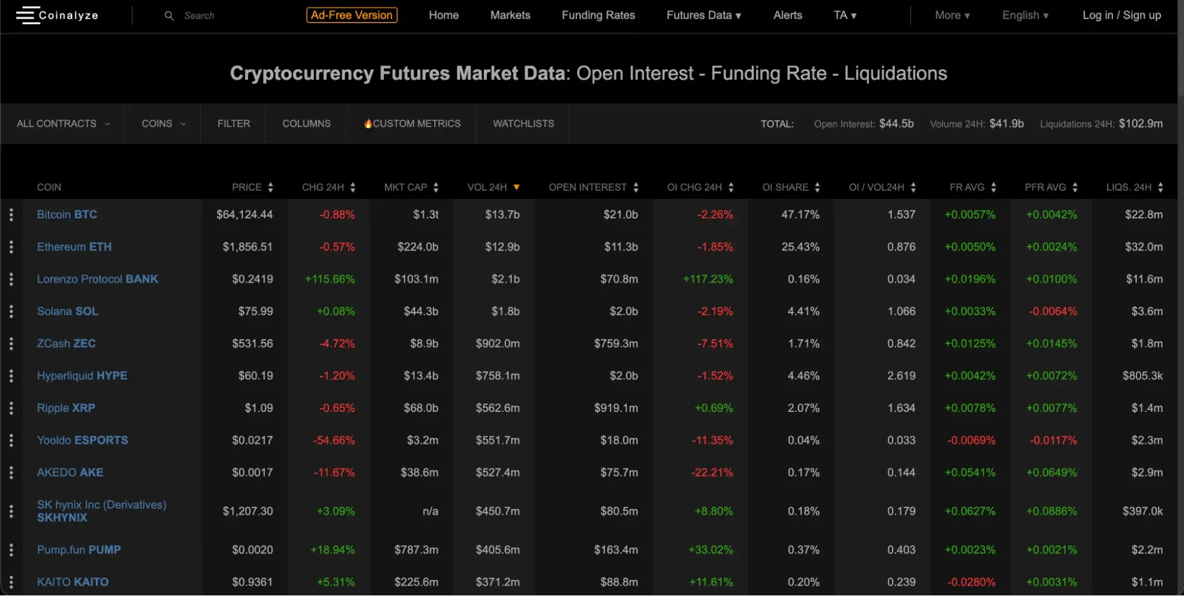Screen dimensions: 1184x596
Task: Open the Futures Data dropdown menu
Action: point(704,15)
